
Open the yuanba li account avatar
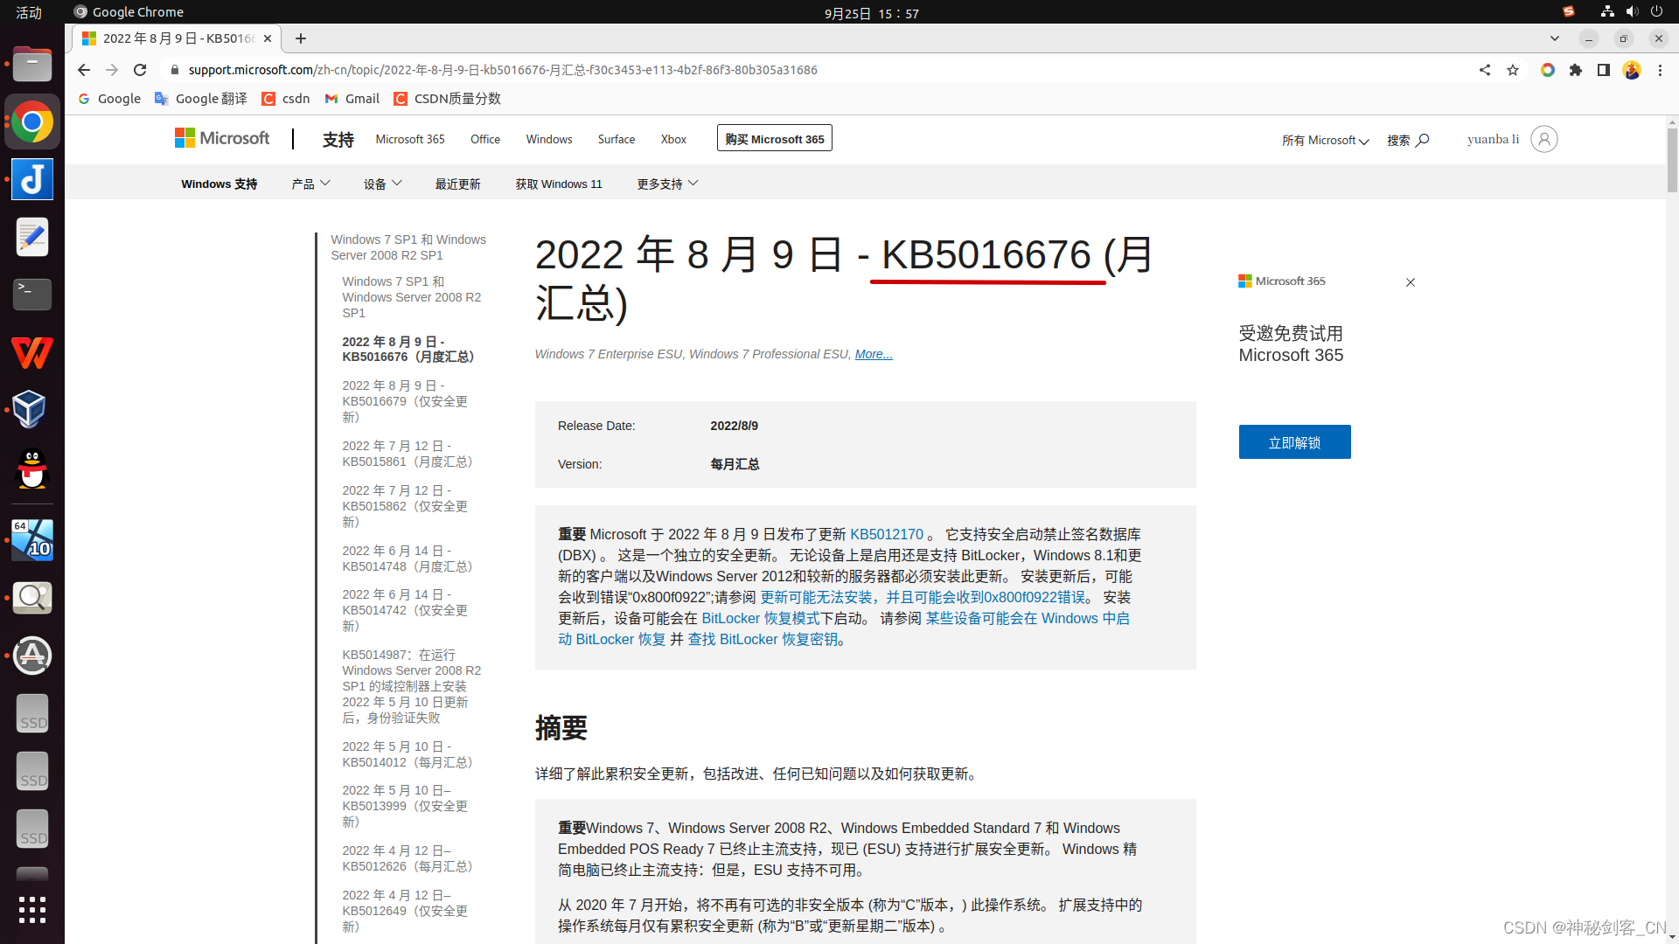(x=1544, y=139)
